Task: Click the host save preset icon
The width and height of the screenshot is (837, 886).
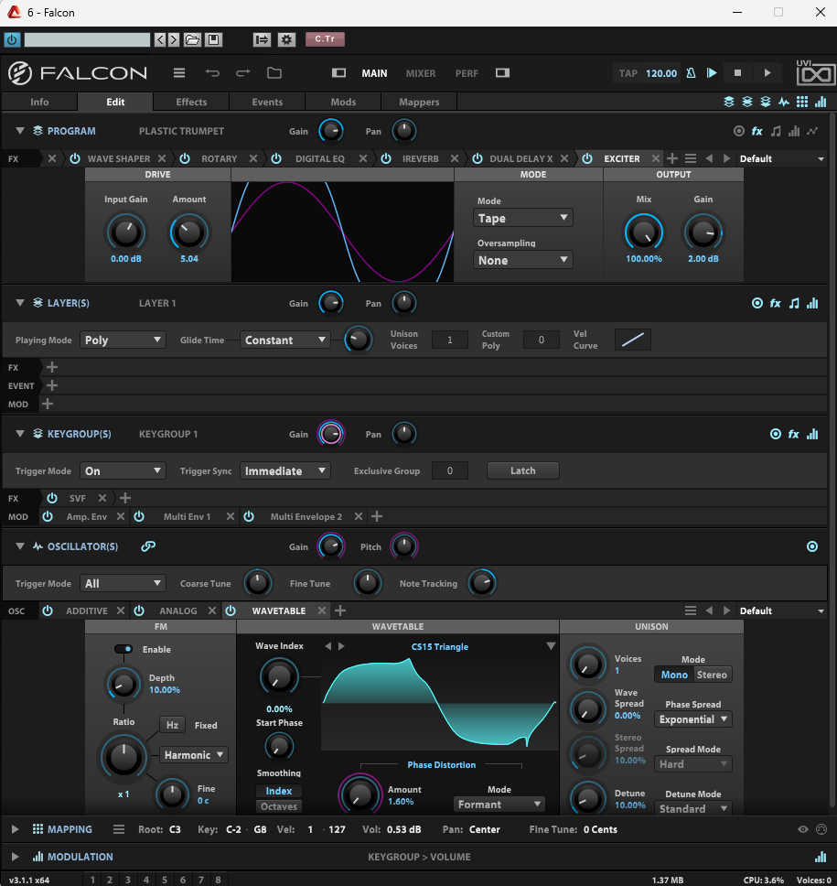Action: tap(213, 39)
